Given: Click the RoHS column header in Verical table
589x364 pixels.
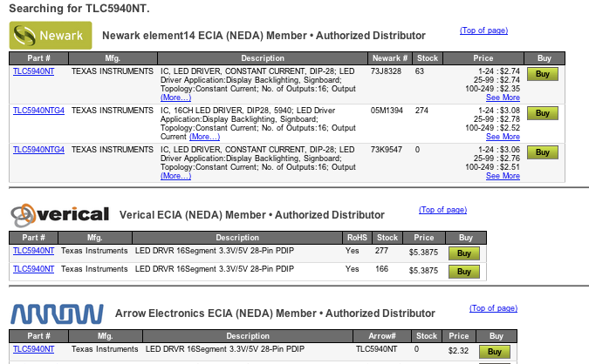Looking at the screenshot, I should (357, 238).
